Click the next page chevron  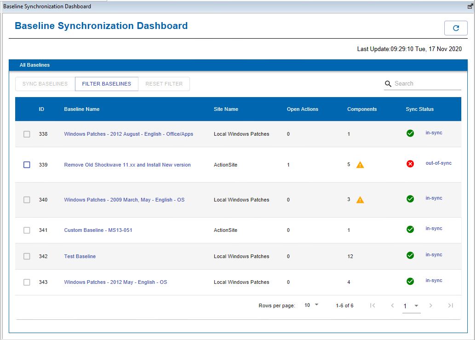pos(430,305)
